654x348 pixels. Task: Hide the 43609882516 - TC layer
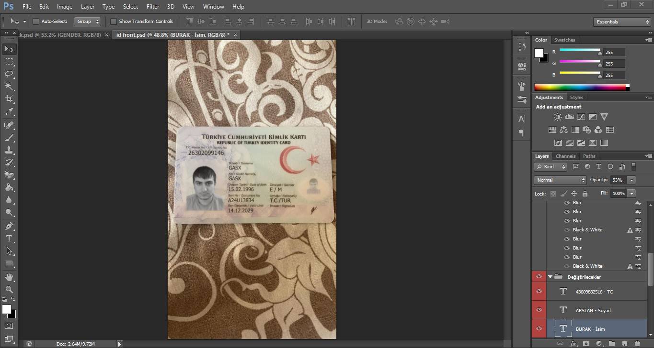click(x=539, y=291)
